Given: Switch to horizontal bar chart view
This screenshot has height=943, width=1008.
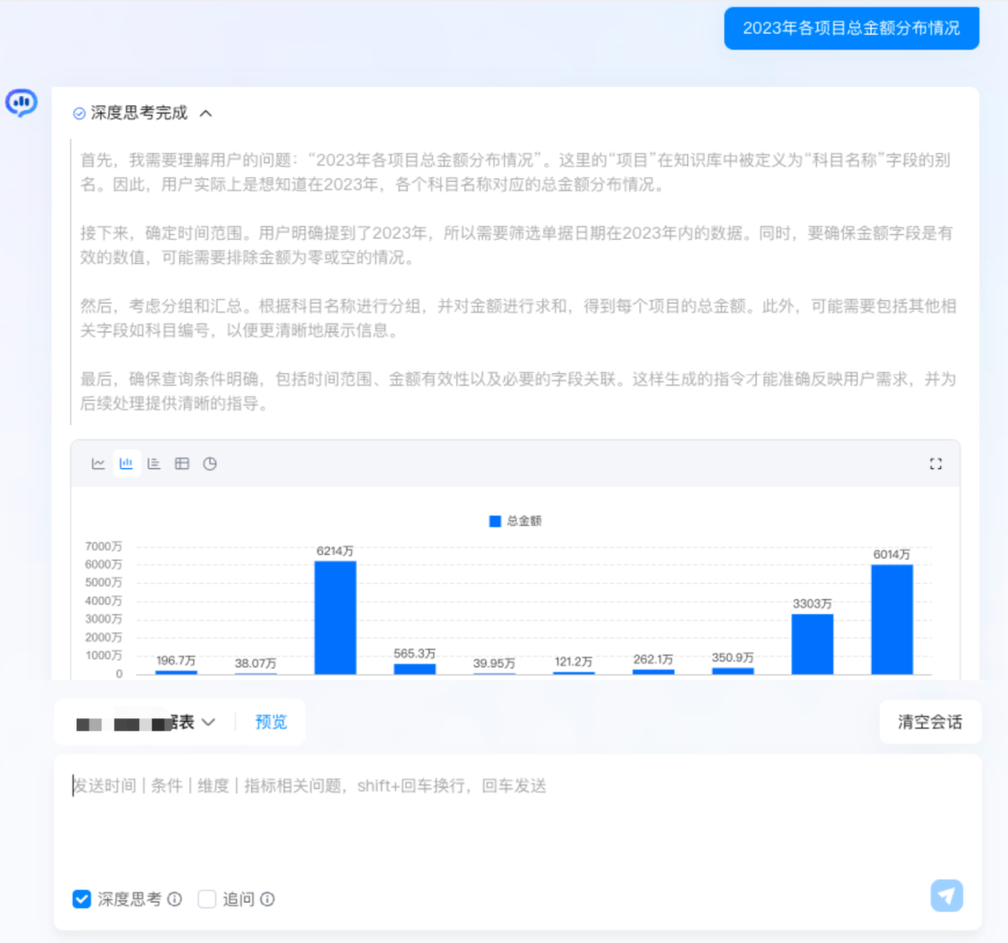Looking at the screenshot, I should [154, 464].
